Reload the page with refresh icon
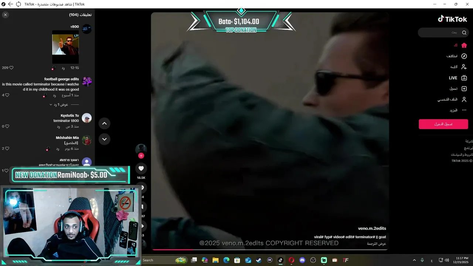Image resolution: width=473 pixels, height=266 pixels. (18, 4)
